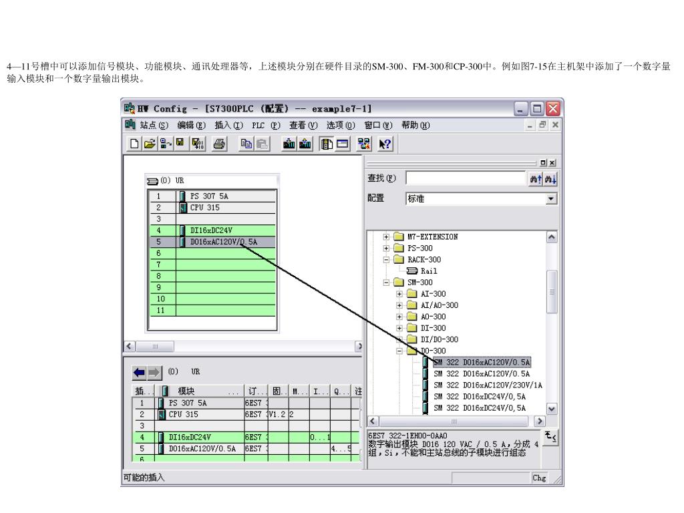Image resolution: width=684 pixels, height=513 pixels.
Task: Click the 插.. slot column header
Action: 144,391
